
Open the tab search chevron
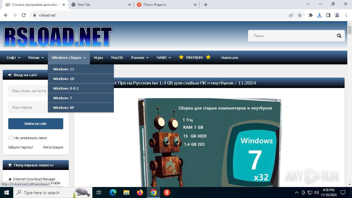click(308, 4)
